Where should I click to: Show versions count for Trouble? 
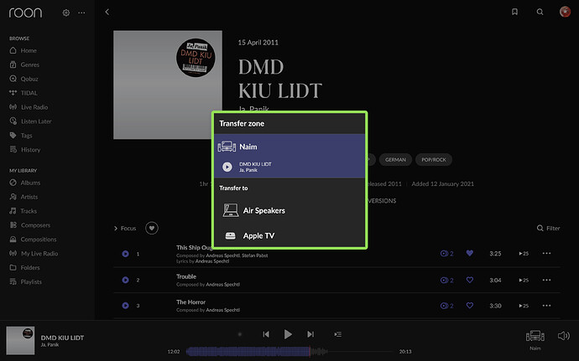446,281
